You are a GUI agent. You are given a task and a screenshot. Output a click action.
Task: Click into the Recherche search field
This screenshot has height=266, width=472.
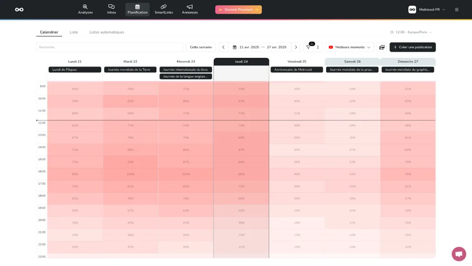pos(109,47)
